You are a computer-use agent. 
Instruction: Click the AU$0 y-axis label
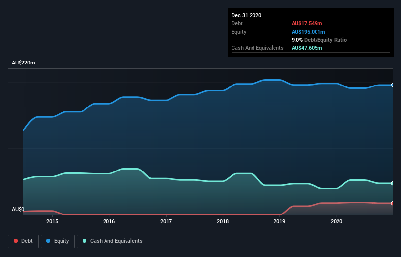click(x=18, y=209)
